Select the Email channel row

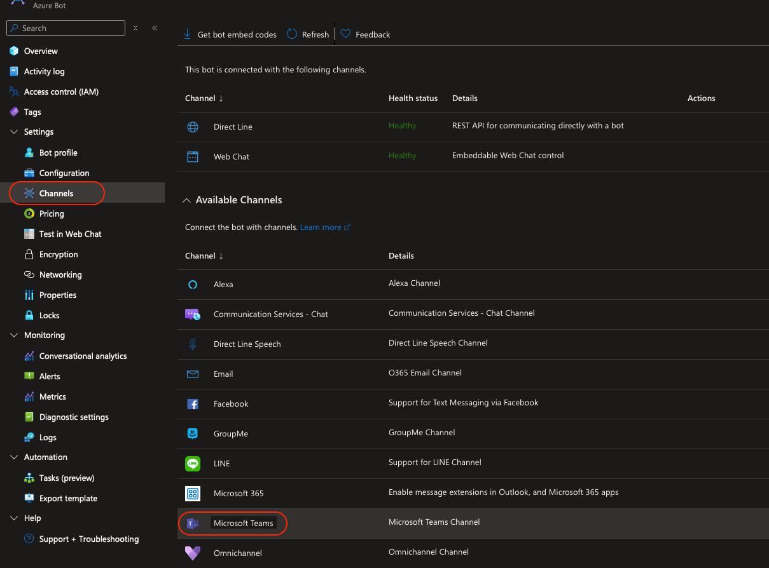[473, 374]
